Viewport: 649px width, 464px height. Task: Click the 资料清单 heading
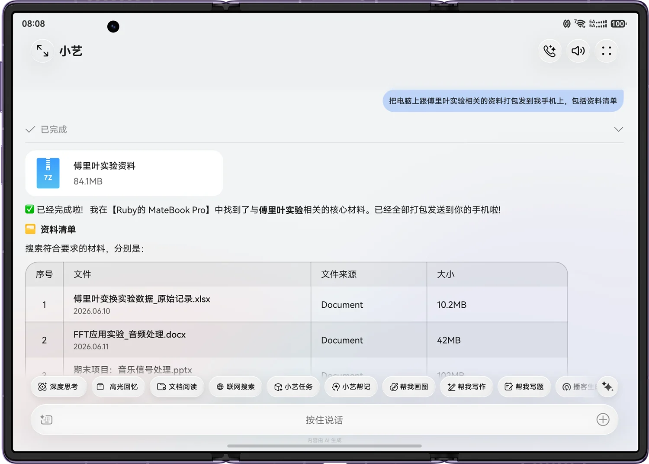(58, 229)
